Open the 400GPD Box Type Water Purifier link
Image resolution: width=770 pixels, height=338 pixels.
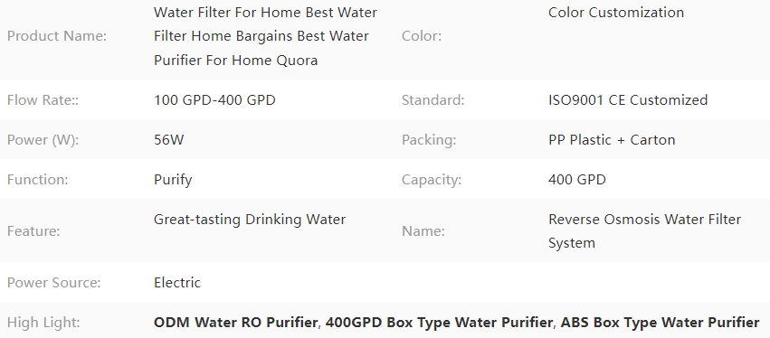click(439, 323)
